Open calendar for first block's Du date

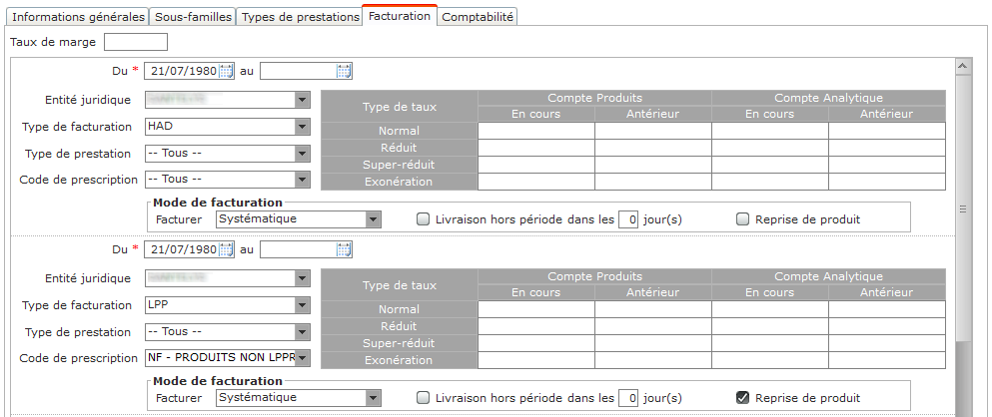[x=226, y=72]
